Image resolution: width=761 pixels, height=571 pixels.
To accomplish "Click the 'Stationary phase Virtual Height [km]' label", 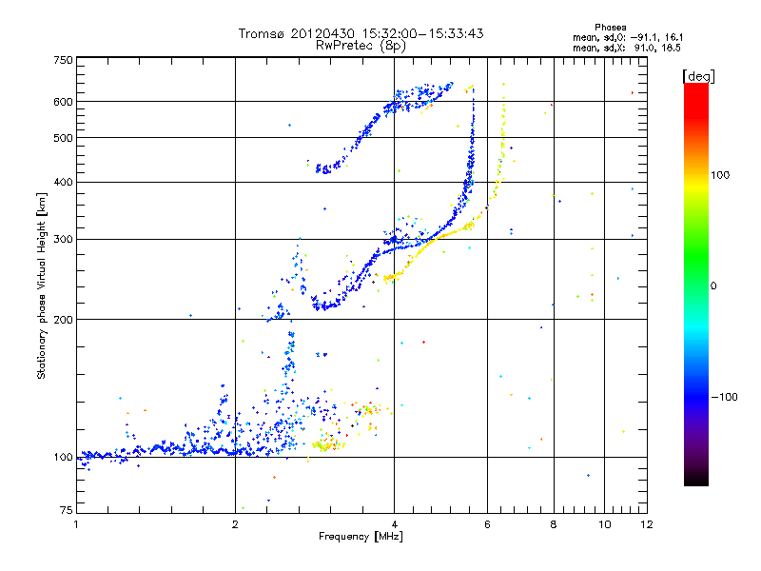I will (x=42, y=286).
